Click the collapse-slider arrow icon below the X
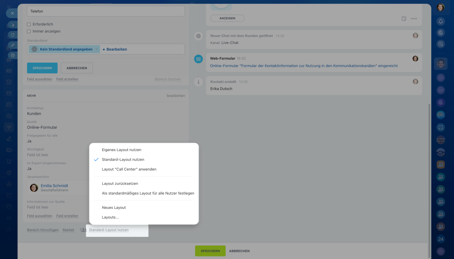 [x=12, y=24]
